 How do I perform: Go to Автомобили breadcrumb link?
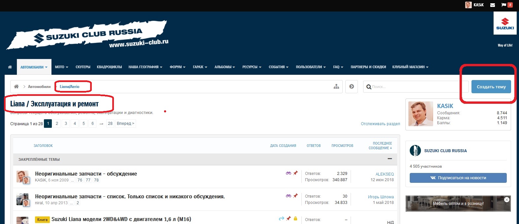[39, 87]
